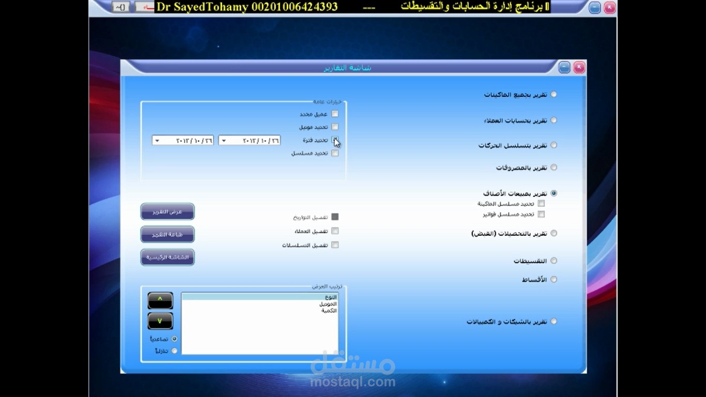Toggle the تفصيل التواريخ checkbox
Screen dimensions: 706x397
point(335,217)
